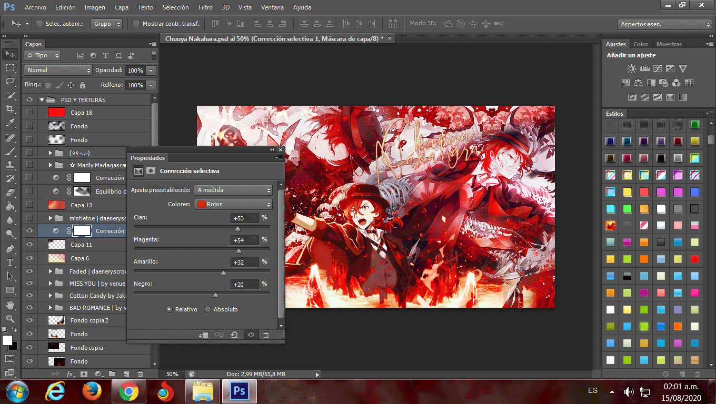Add a Photo Filter adjustment (camera icon)
The image size is (716, 404).
pos(663,83)
